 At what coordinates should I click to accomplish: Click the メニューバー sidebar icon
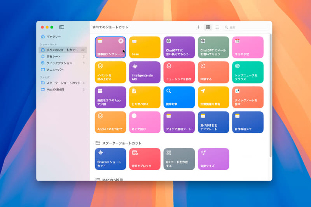coord(43,70)
